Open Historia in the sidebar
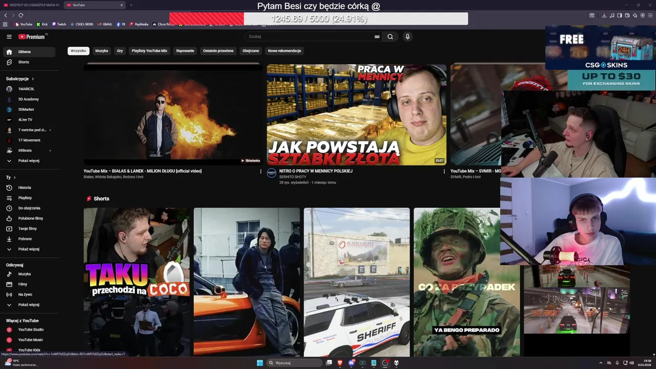The height and width of the screenshot is (369, 656). click(29, 188)
